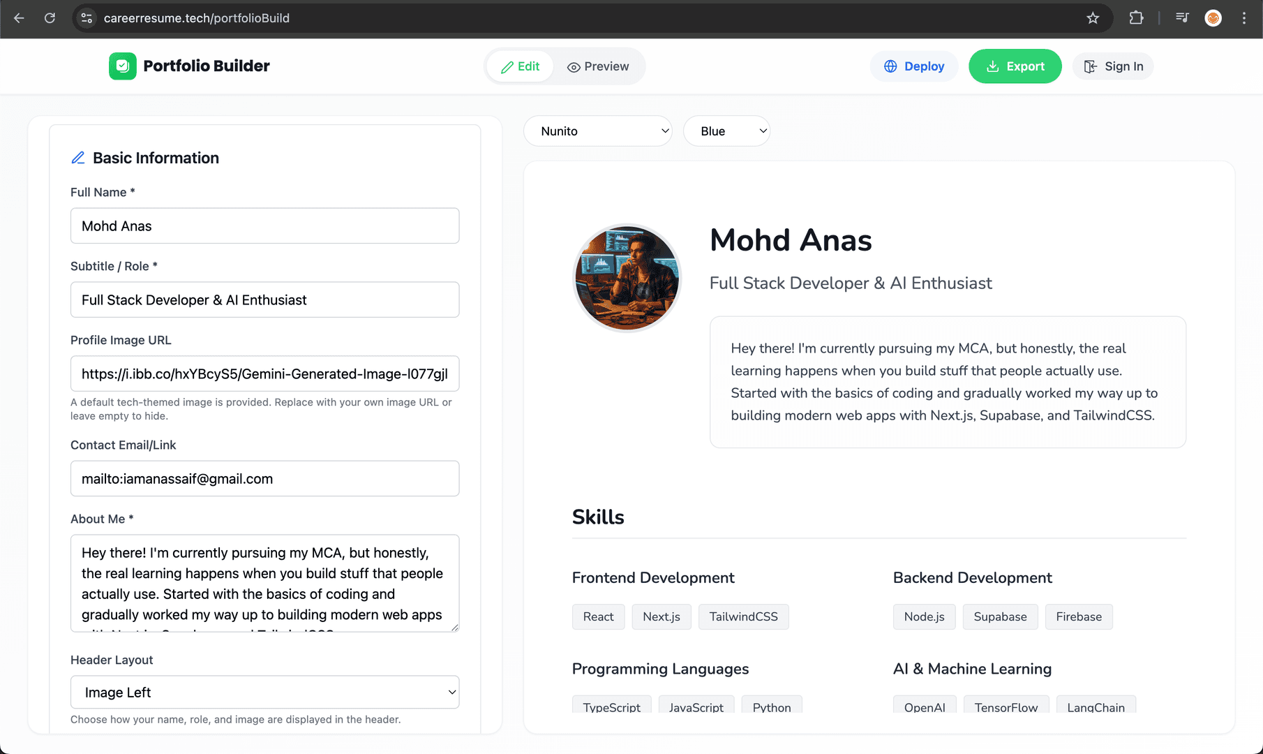The height and width of the screenshot is (754, 1263).
Task: Click the Portfolio Builder logo icon
Action: click(122, 66)
